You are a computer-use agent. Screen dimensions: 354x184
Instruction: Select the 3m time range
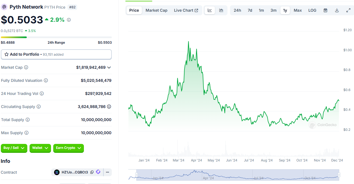[273, 10]
